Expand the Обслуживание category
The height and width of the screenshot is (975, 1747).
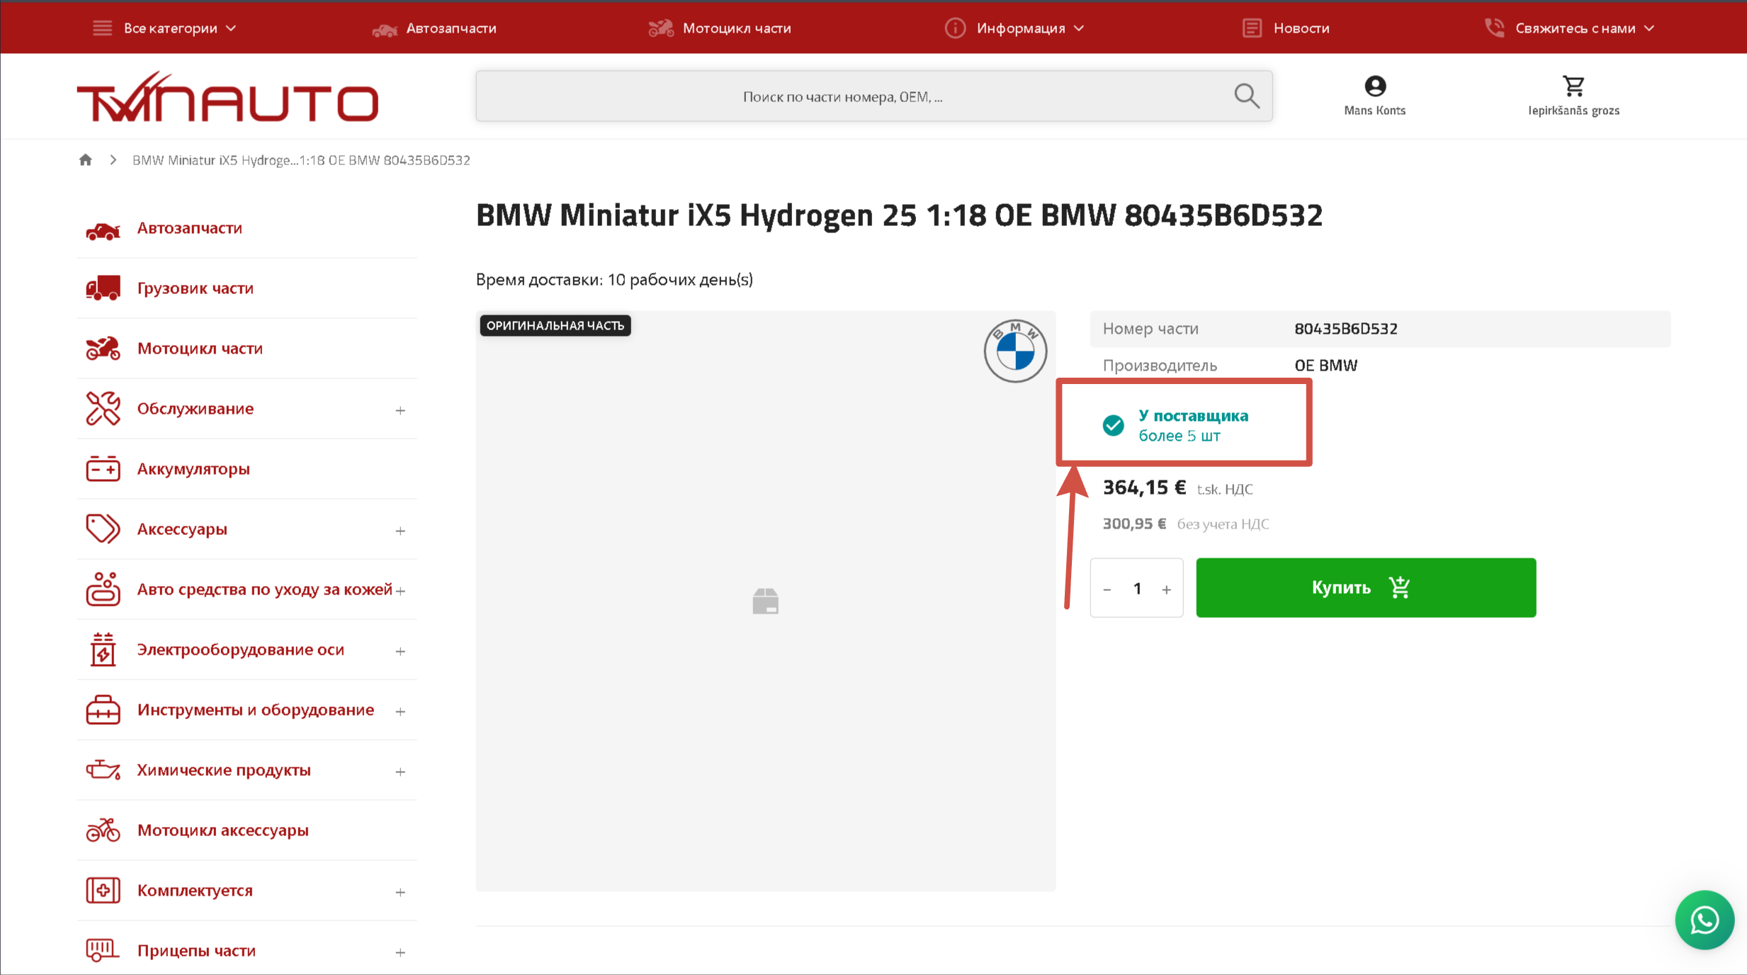[x=400, y=410]
